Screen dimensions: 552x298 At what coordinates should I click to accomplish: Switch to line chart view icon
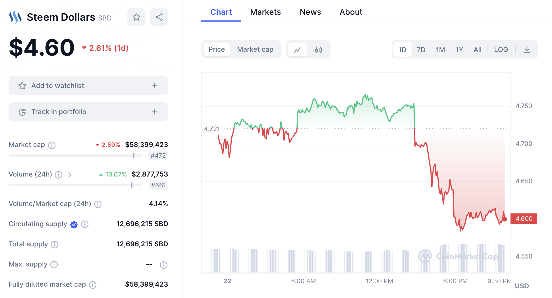pos(297,50)
